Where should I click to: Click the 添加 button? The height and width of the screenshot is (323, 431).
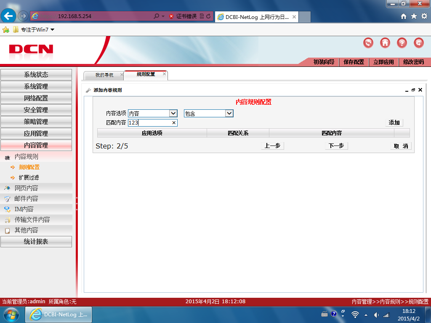point(394,122)
